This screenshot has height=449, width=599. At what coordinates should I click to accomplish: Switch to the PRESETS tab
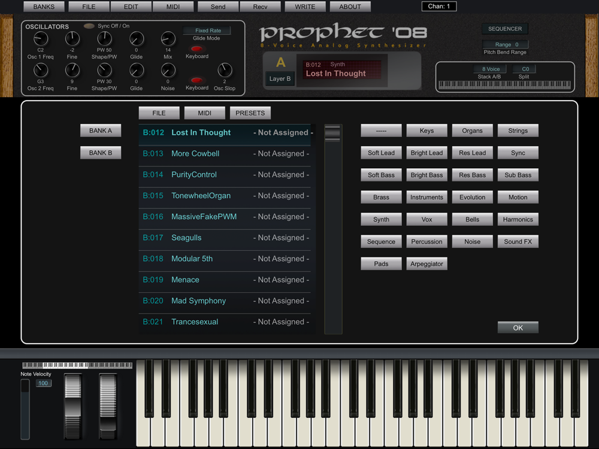(x=250, y=113)
